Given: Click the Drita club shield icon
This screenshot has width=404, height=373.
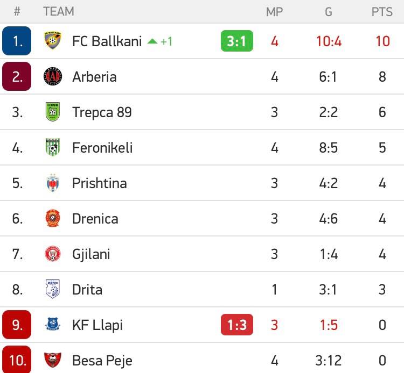Looking at the screenshot, I should [53, 289].
